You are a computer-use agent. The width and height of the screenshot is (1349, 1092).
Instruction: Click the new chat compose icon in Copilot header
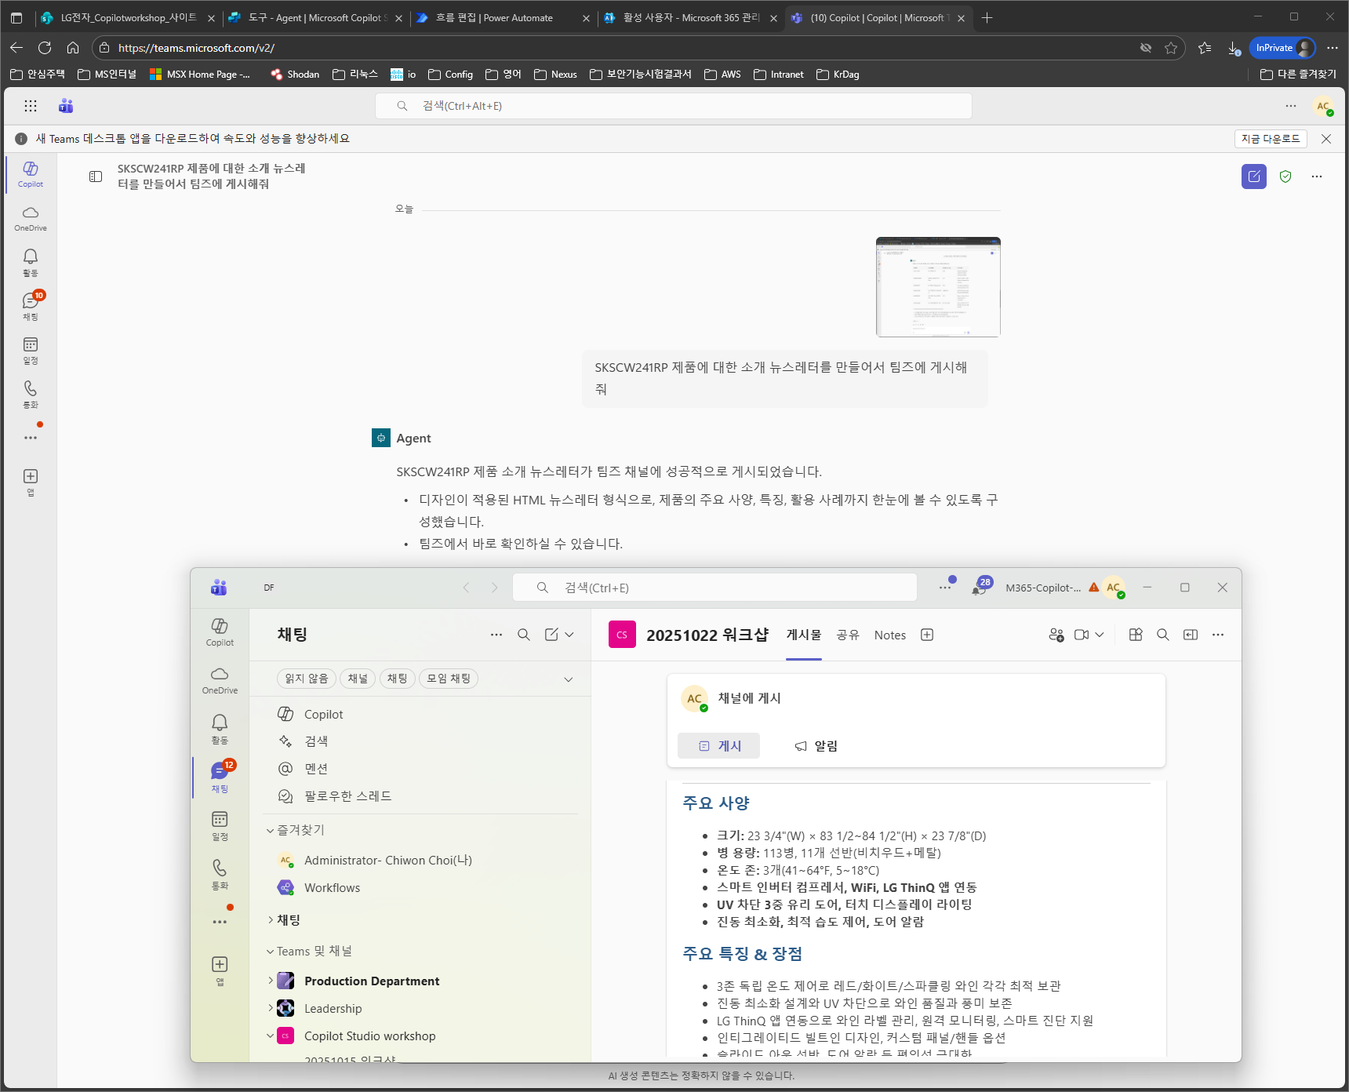tap(1253, 177)
